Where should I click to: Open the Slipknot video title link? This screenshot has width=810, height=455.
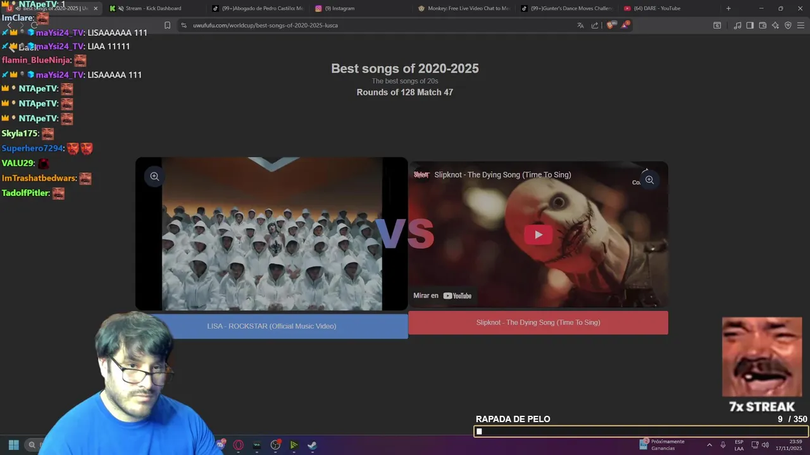502,174
